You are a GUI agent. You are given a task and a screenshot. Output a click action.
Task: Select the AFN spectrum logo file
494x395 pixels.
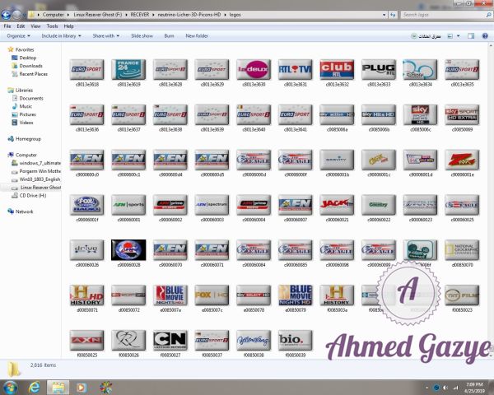click(212, 205)
